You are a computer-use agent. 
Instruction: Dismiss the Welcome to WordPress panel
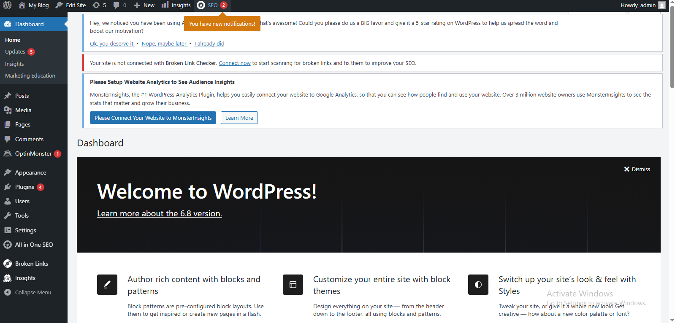click(637, 169)
